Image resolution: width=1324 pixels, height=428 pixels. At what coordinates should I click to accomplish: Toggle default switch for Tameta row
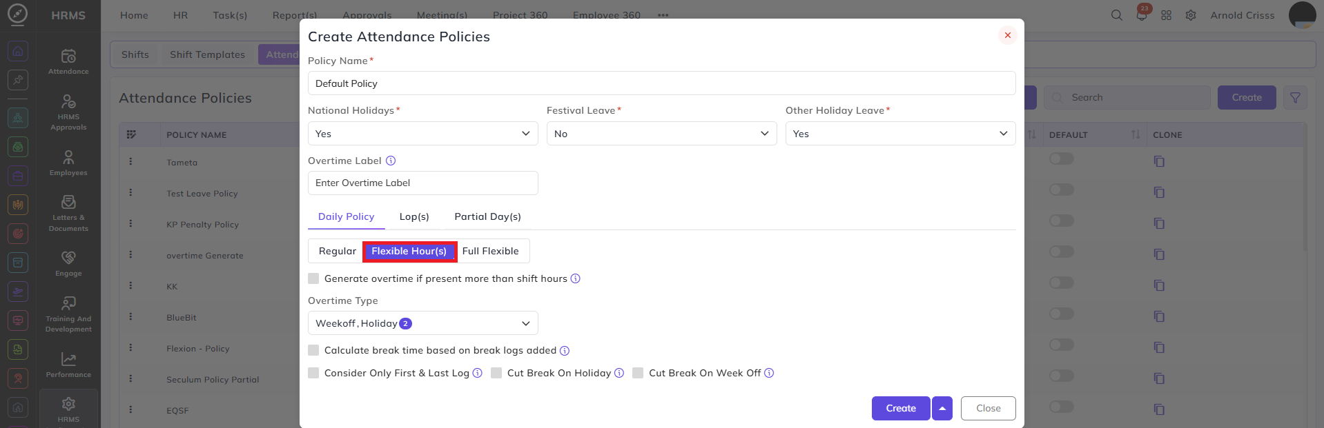(1061, 159)
